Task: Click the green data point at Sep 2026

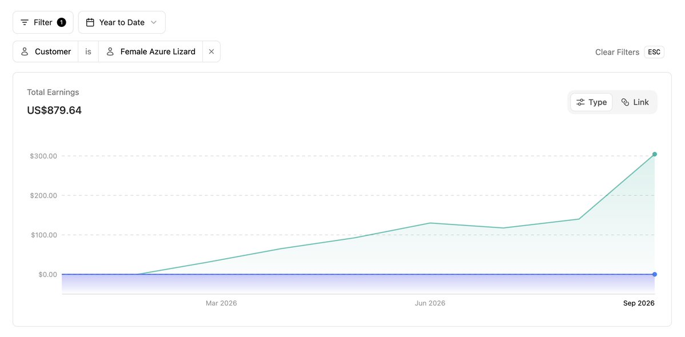Action: coord(654,154)
